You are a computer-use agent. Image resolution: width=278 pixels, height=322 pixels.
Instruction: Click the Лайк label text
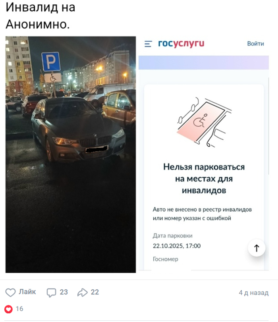pyautogui.click(x=27, y=291)
